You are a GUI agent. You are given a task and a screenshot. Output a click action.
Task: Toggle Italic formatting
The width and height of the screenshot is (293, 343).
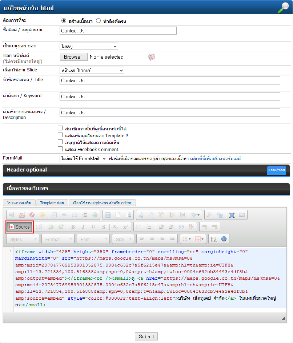point(83,227)
